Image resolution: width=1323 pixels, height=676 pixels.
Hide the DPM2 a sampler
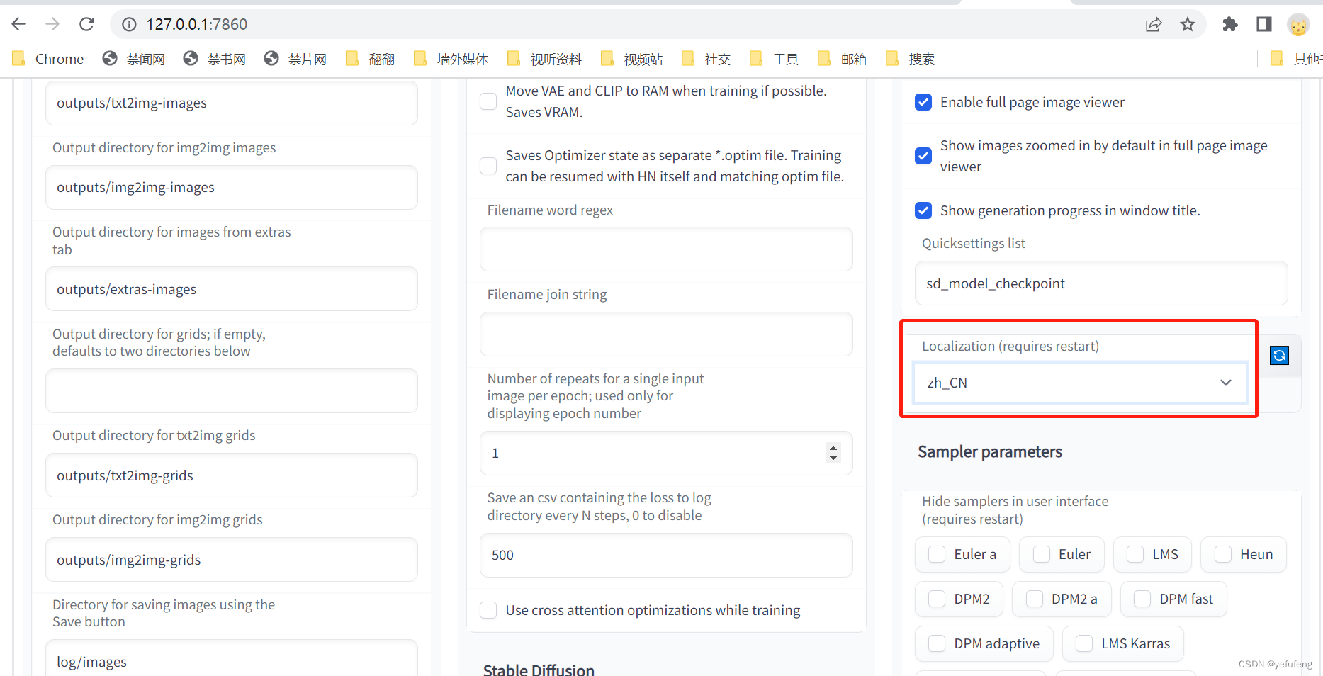pos(1035,599)
